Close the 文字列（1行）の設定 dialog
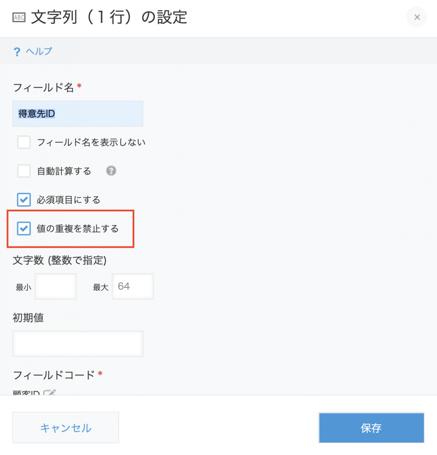 pos(417,17)
